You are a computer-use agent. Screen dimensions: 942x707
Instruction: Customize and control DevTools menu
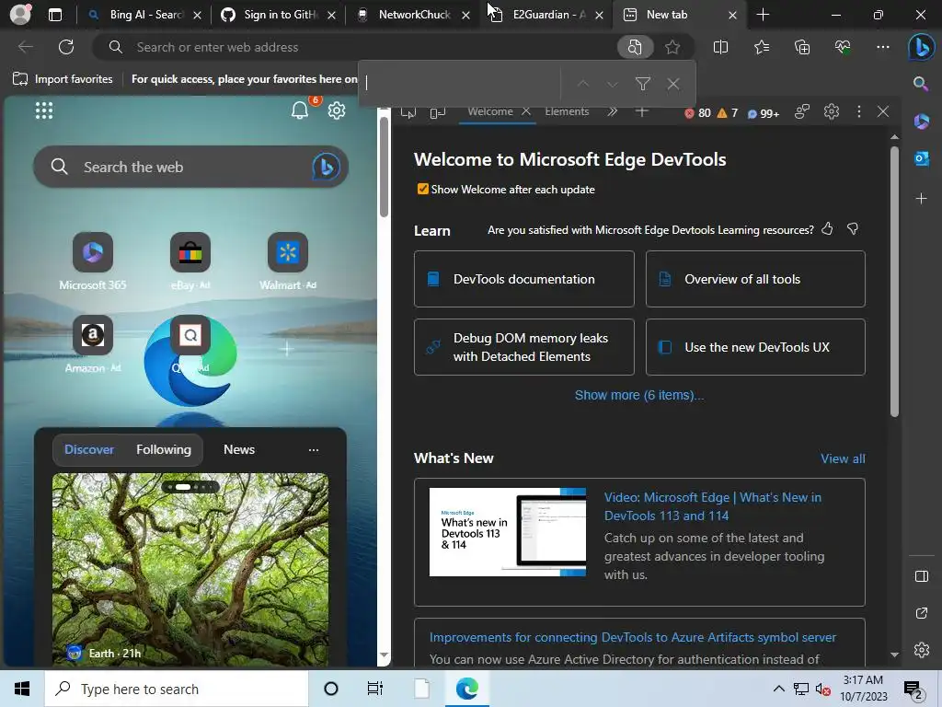tap(858, 111)
